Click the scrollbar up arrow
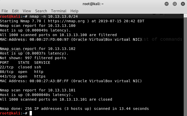 (x=185, y=16)
